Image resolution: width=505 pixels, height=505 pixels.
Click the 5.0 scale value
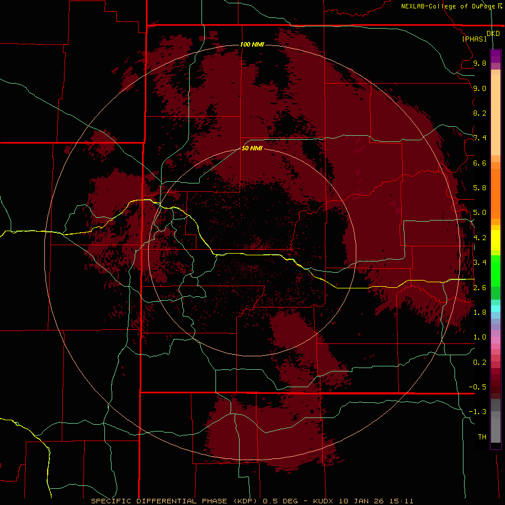(x=480, y=213)
